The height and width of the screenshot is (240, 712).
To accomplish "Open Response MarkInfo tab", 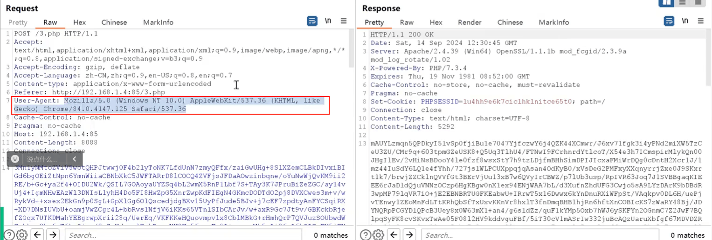I will 554,22.
